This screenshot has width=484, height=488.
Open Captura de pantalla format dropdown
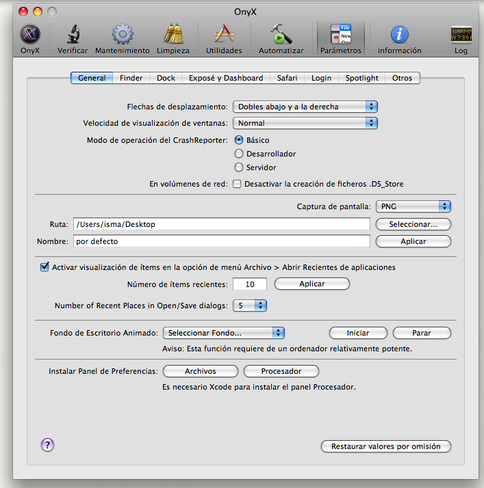coord(413,206)
